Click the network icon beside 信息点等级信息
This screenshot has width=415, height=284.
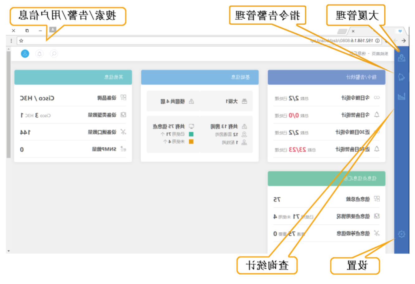pyautogui.click(x=377, y=233)
